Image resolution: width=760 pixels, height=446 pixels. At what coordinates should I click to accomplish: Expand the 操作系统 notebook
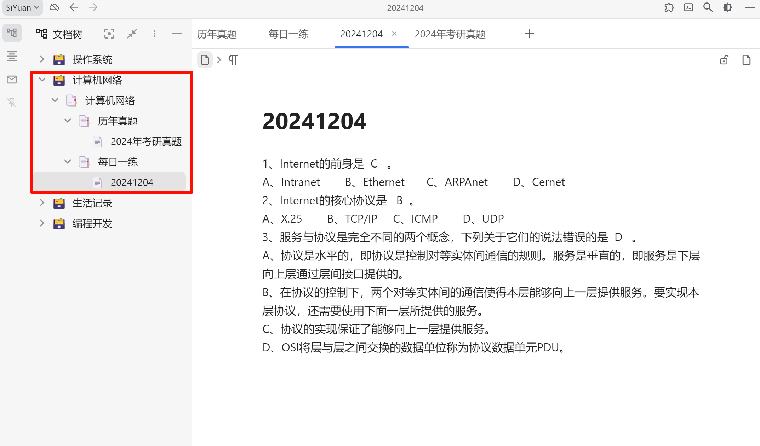[42, 59]
